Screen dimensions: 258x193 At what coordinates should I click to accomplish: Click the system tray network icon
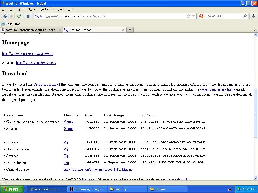click(x=239, y=189)
